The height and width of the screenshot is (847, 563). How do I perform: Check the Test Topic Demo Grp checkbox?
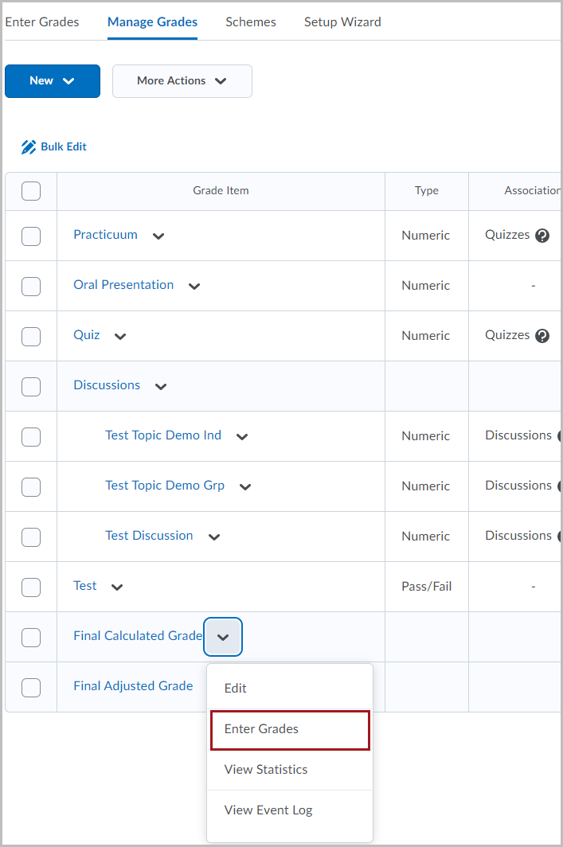tap(31, 486)
